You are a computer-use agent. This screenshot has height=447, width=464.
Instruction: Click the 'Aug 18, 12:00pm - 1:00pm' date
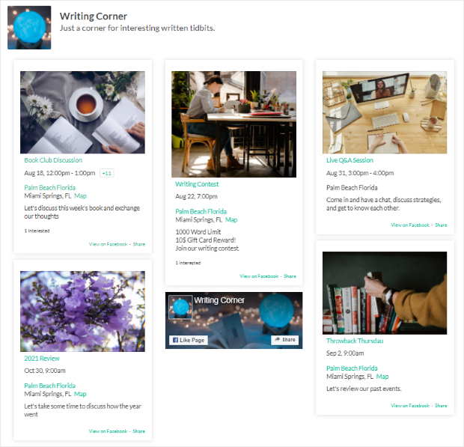pos(60,173)
